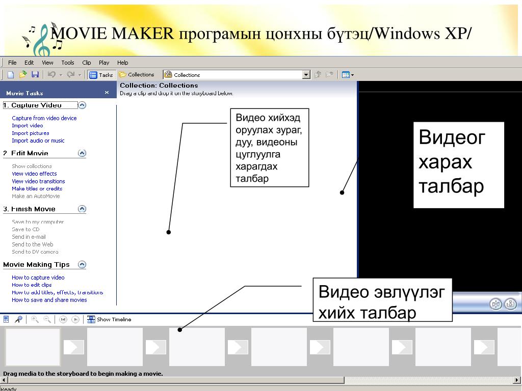Click the Zoom Timeline Out icon

click(47, 319)
